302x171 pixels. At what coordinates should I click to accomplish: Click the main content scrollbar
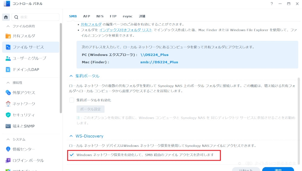[x=299, y=121]
